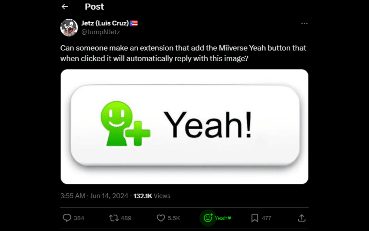The height and width of the screenshot is (231, 369).
Task: Click the 384 replies count
Action: point(79,218)
